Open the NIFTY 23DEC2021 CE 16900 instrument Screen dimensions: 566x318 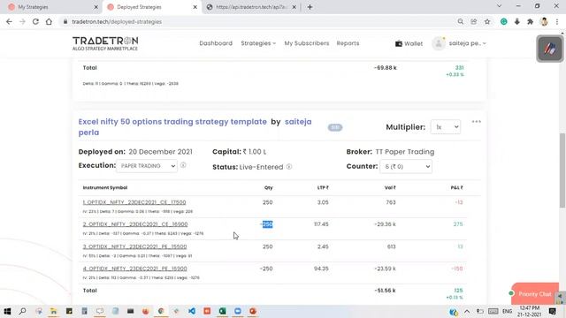click(135, 224)
